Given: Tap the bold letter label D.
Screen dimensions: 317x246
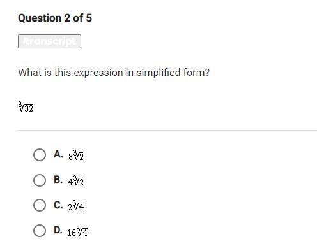Looking at the screenshot, I should pyautogui.click(x=58, y=230).
